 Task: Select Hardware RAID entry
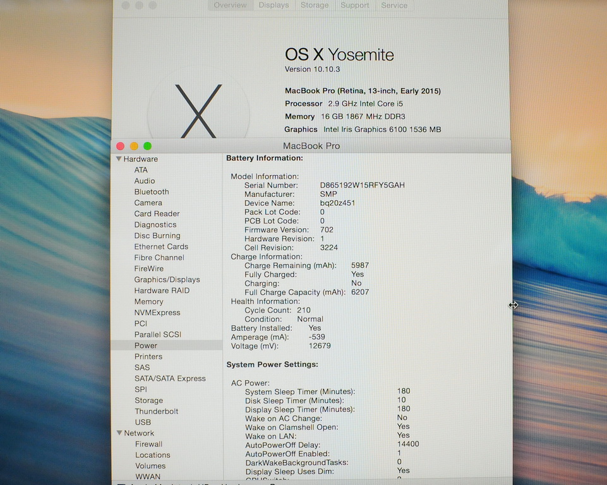(x=162, y=290)
